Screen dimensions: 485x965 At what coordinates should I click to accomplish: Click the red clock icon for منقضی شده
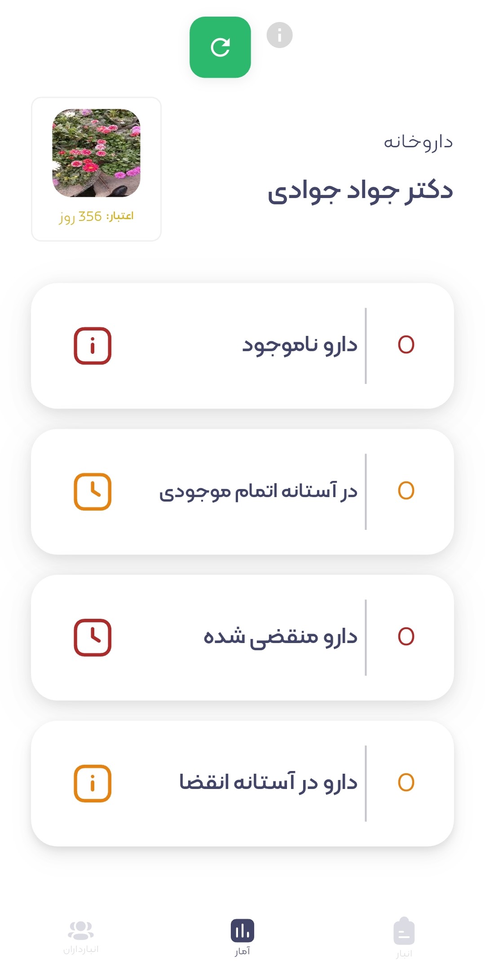93,638
